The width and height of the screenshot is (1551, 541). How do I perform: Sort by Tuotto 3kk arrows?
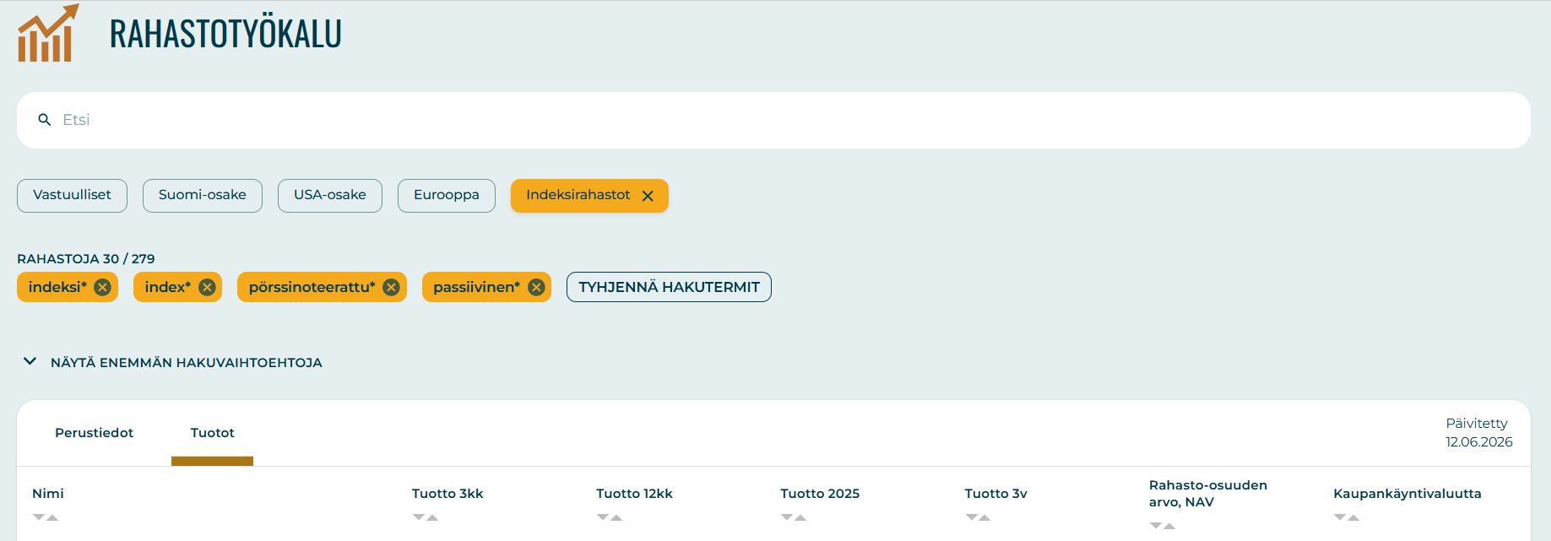[x=426, y=517]
